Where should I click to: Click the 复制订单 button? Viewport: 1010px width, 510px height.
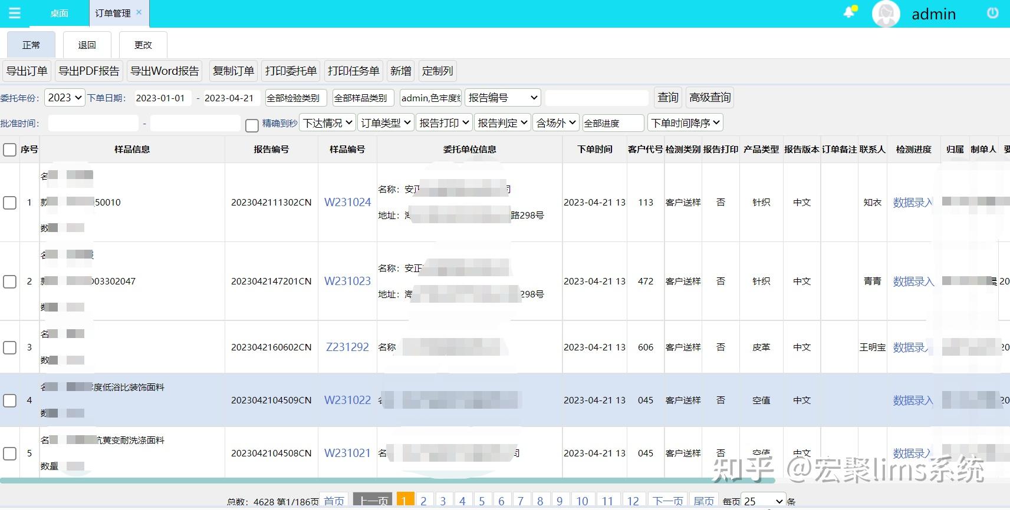pos(233,71)
